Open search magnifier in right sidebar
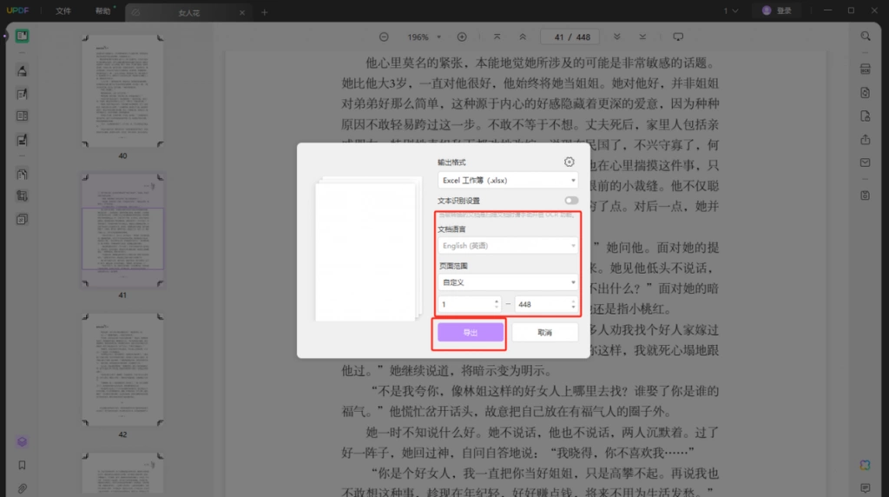Screen dimensions: 889x497 point(866,36)
